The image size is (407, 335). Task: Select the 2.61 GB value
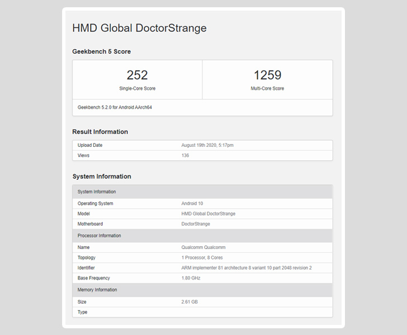point(190,302)
